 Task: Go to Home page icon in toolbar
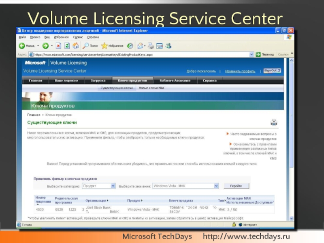coord(76,46)
